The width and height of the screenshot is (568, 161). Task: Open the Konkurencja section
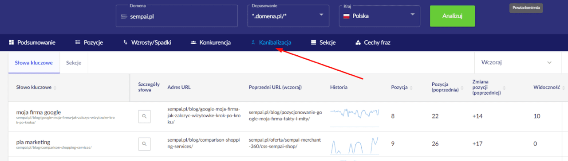point(211,43)
